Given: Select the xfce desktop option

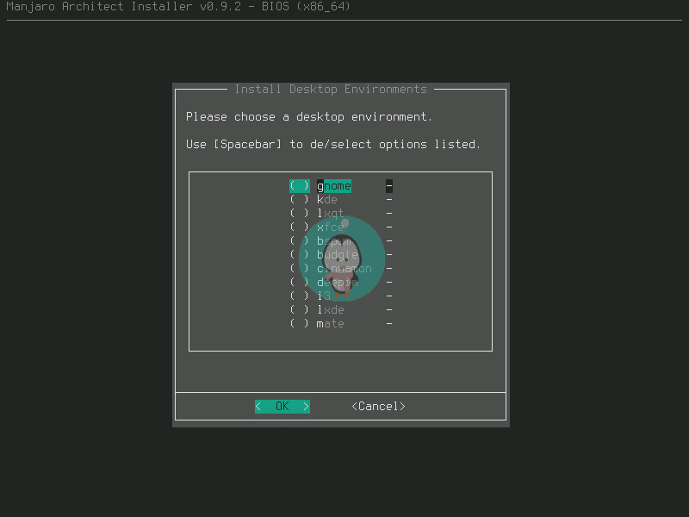Looking at the screenshot, I should pos(301,227).
